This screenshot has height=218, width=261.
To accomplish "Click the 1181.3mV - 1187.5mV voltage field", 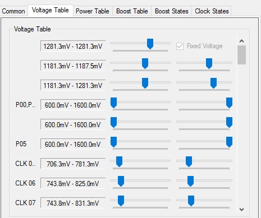I will [x=73, y=66].
